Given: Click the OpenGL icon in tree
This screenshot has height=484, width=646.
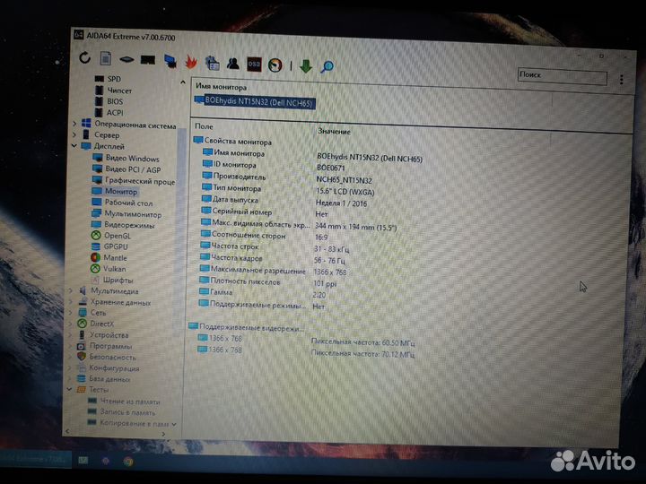Looking at the screenshot, I should tap(96, 236).
